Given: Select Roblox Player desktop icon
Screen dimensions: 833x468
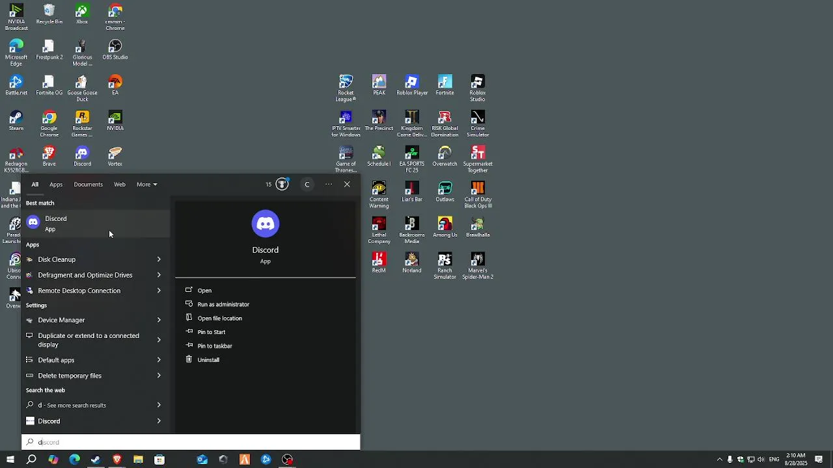Looking at the screenshot, I should tap(412, 85).
